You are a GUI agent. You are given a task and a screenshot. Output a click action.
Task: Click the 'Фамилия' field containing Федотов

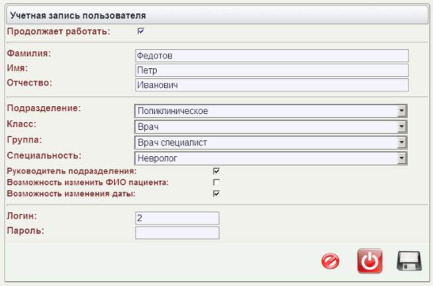pyautogui.click(x=271, y=56)
